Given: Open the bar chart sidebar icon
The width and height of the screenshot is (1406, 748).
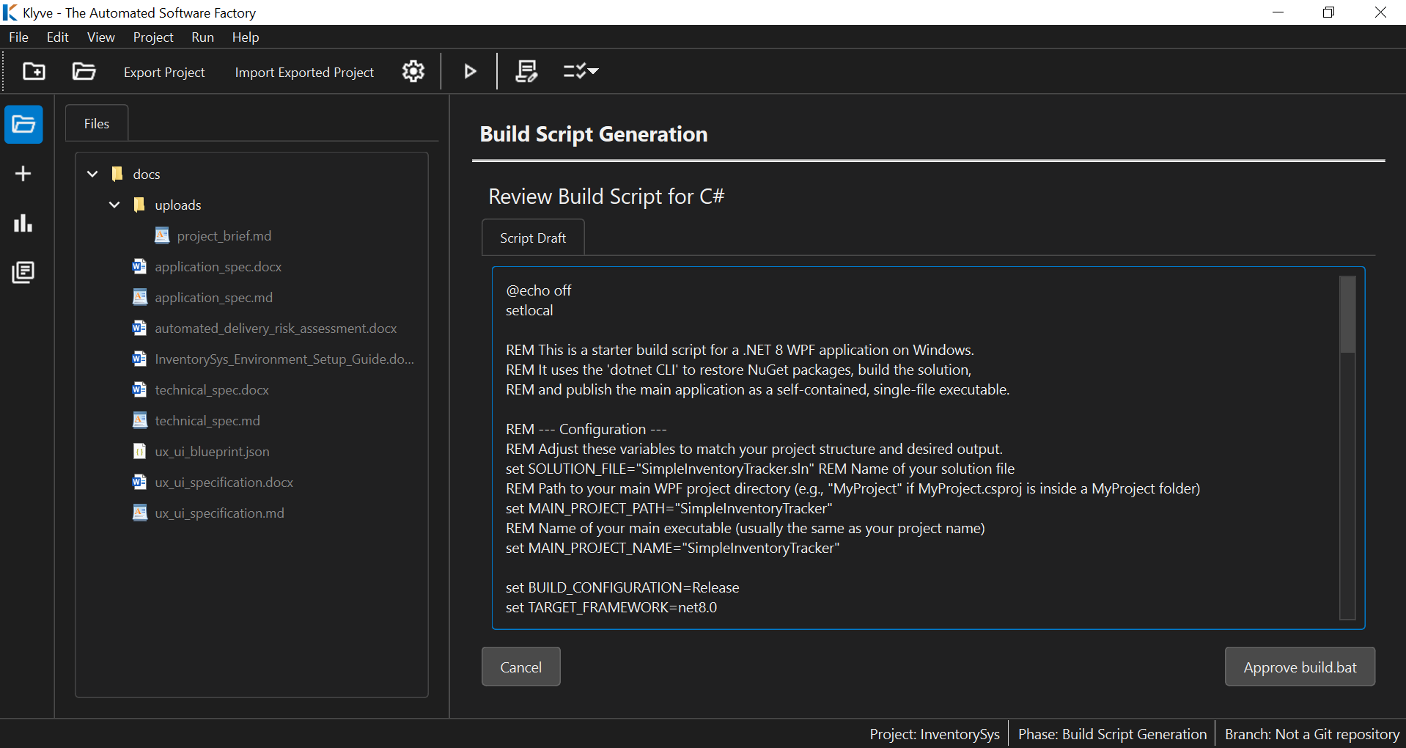Looking at the screenshot, I should click(x=23, y=223).
